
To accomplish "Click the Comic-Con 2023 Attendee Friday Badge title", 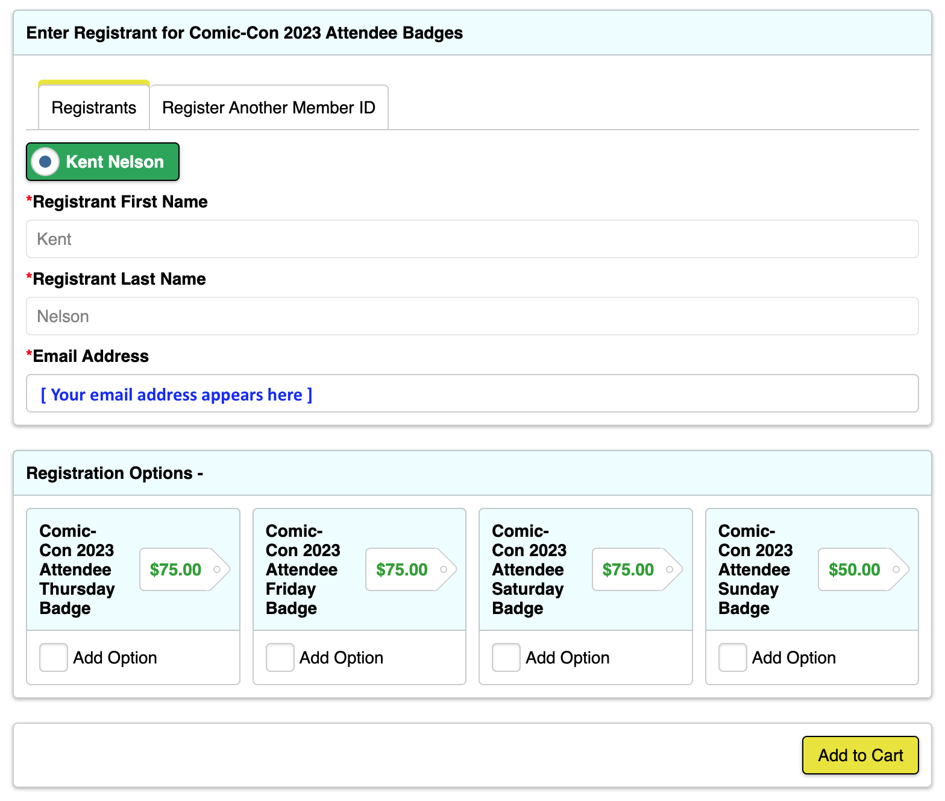I will (x=303, y=569).
